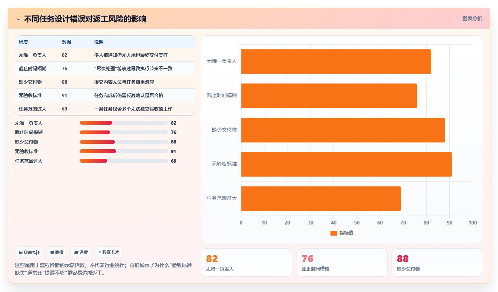Screen dimensions: 498x292
Task: Click the description 任务完成后仍需反复确认是否合格
Action: [x=129, y=96]
